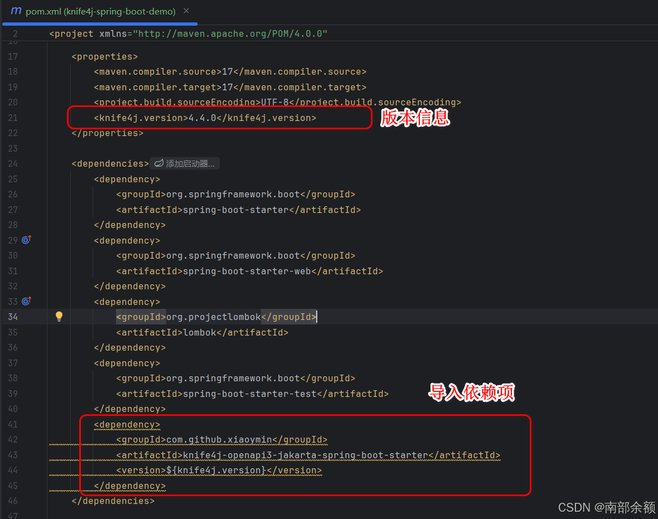Click the project.build.sourceEncoding line
The width and height of the screenshot is (658, 519).
(277, 103)
